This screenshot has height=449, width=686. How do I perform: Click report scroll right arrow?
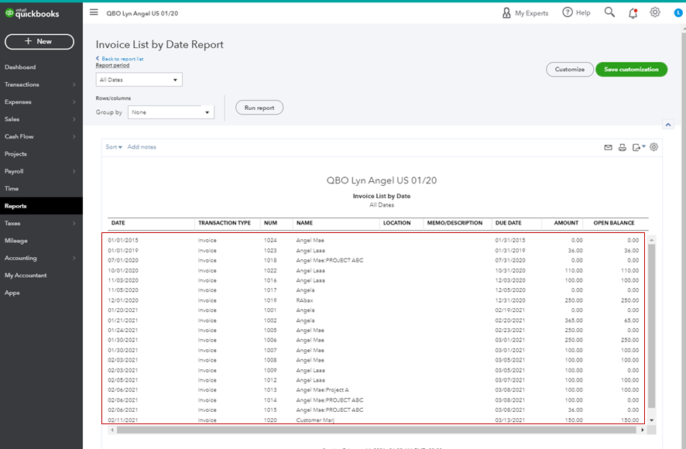pyautogui.click(x=642, y=430)
